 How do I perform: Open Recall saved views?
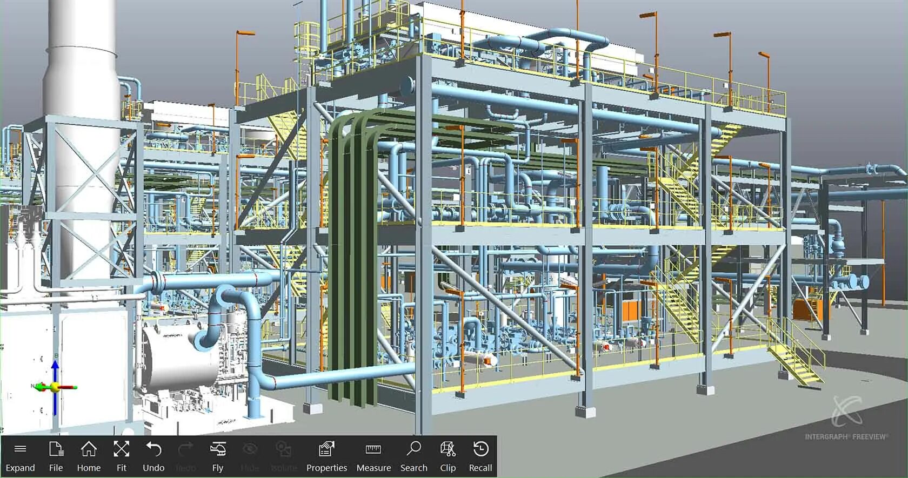[x=480, y=456]
